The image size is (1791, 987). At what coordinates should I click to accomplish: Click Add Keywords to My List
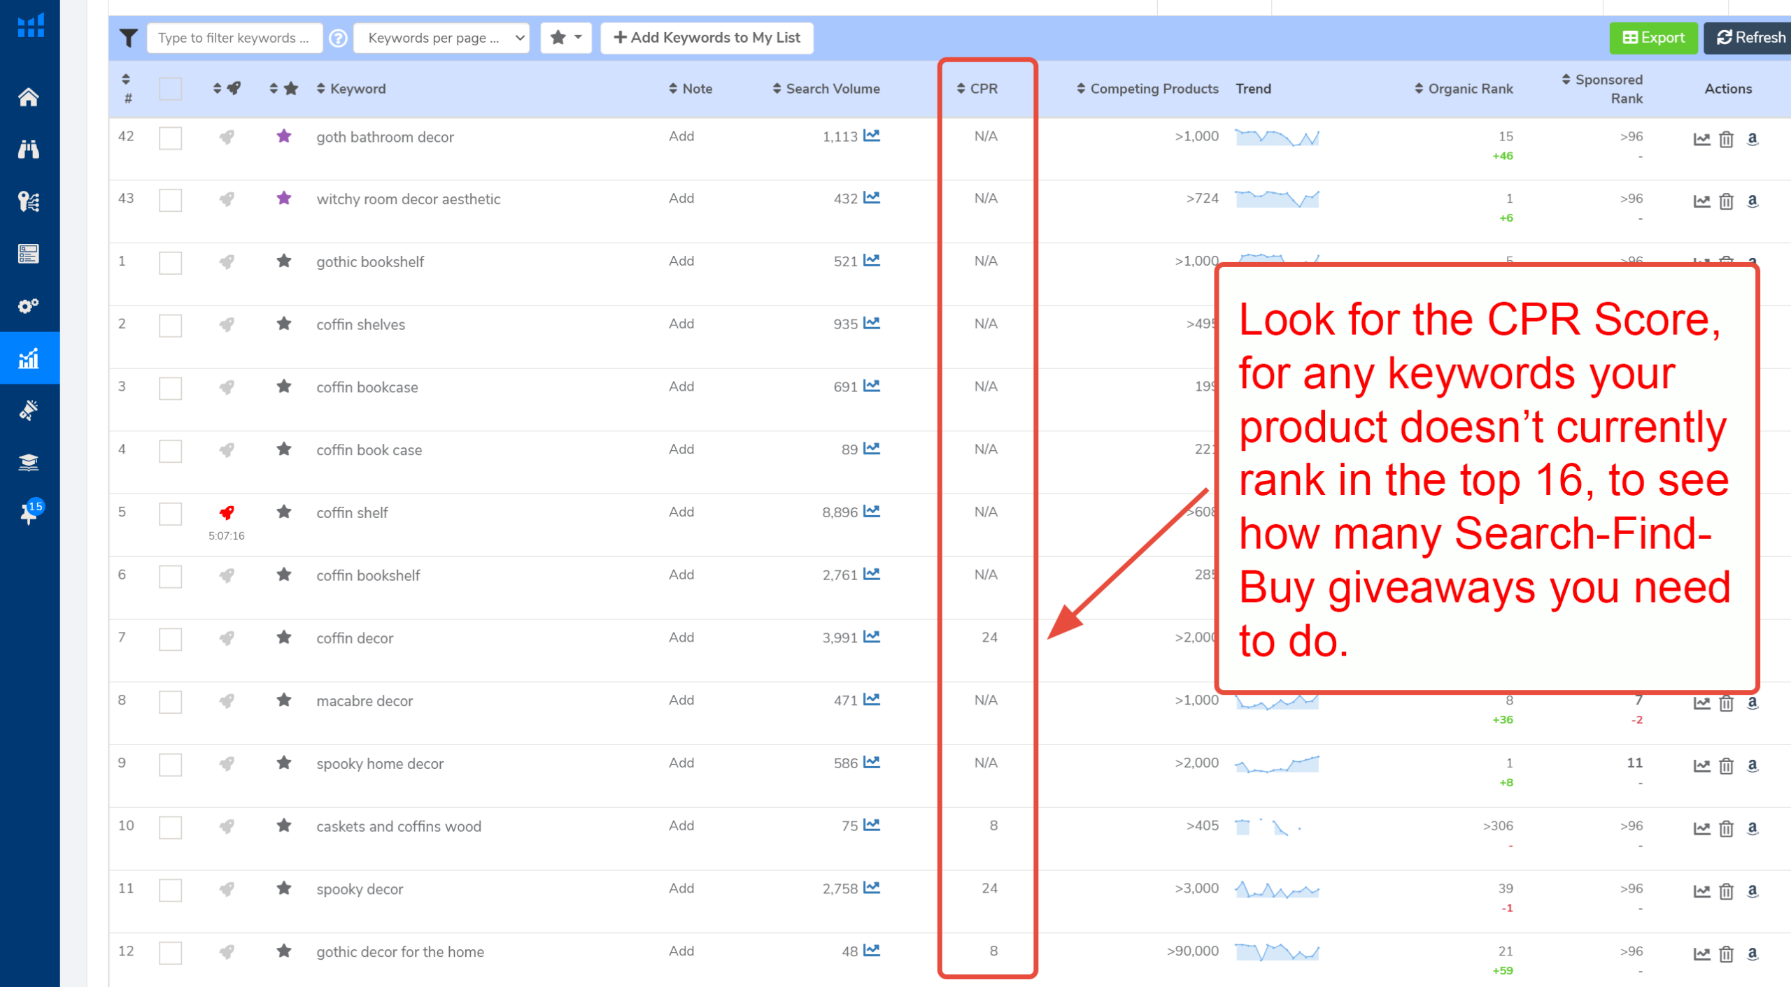coord(707,38)
